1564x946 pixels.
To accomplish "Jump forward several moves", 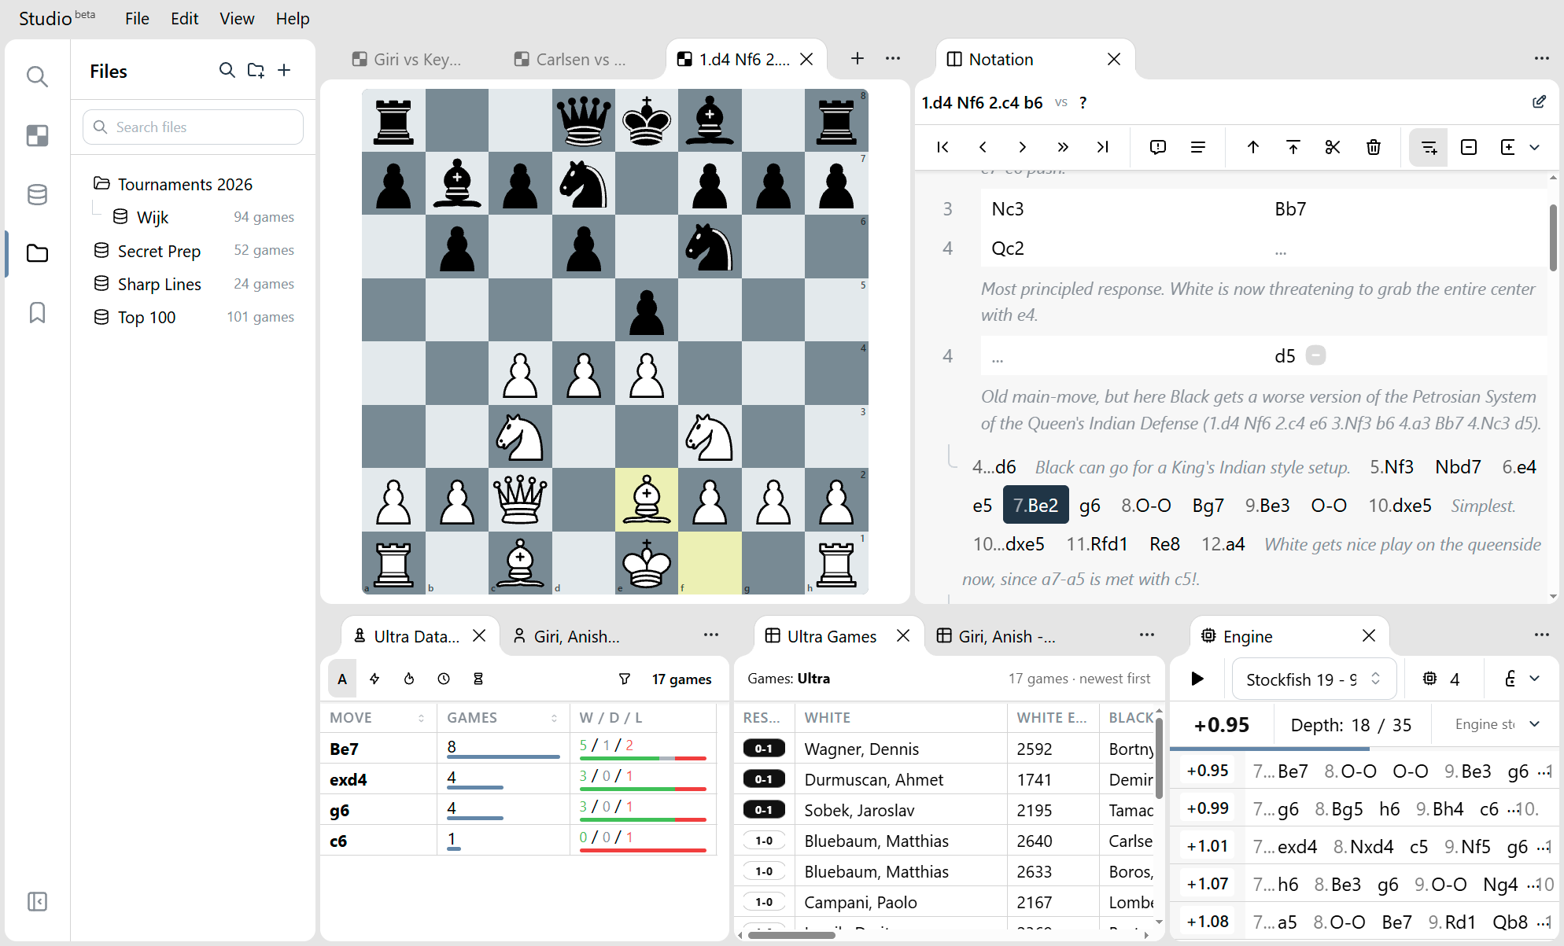I will click(x=1063, y=147).
